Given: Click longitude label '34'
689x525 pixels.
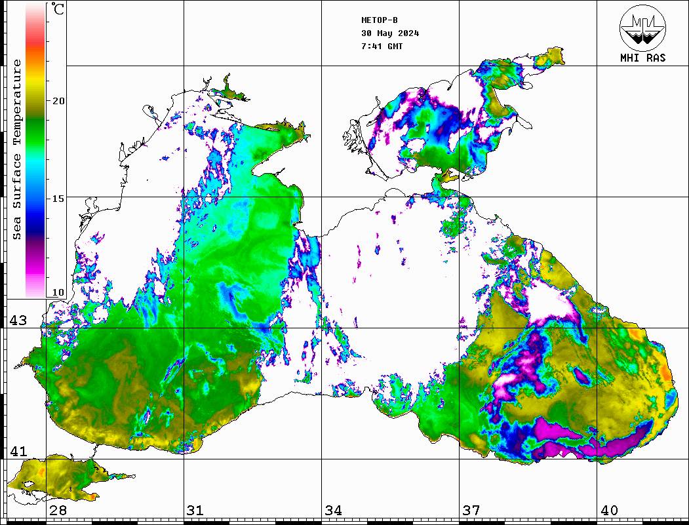Looking at the screenshot, I should (334, 511).
